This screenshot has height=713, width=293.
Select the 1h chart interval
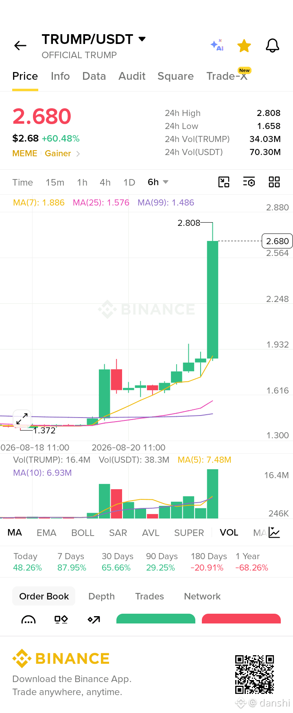[82, 182]
